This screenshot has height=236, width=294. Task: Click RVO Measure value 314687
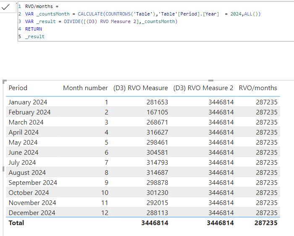tap(157, 173)
